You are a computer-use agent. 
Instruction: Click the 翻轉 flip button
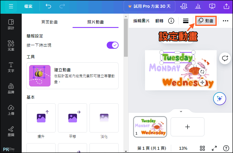(x=159, y=21)
